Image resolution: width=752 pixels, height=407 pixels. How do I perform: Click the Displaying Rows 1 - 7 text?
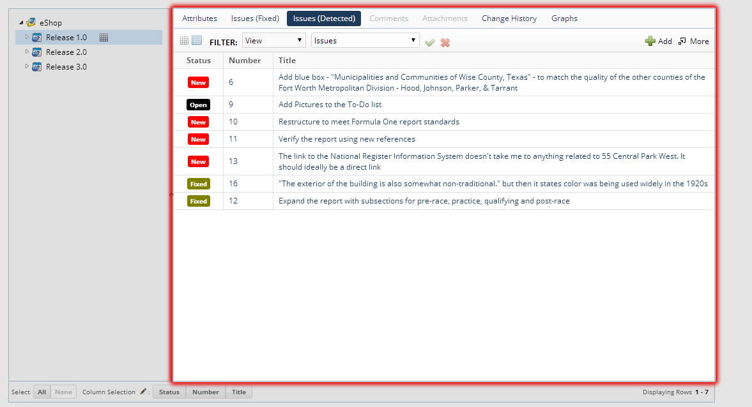point(675,392)
